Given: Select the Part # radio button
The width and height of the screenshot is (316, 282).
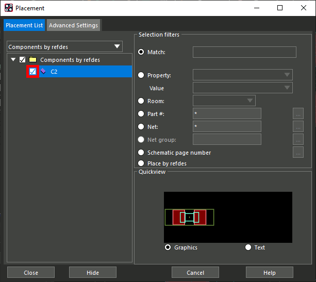Looking at the screenshot, I should pos(141,114).
